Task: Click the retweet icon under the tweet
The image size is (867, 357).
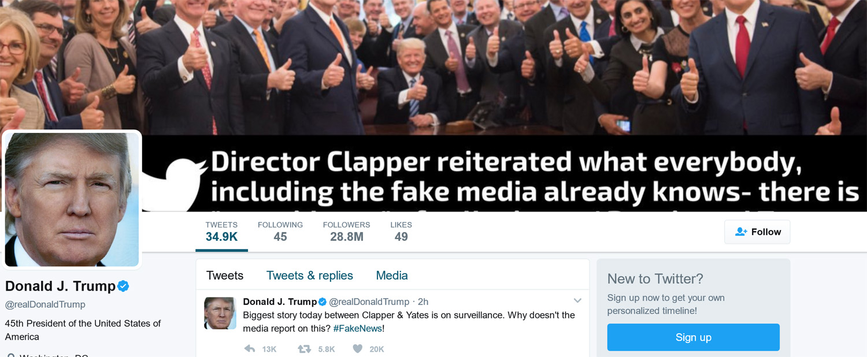Action: pyautogui.click(x=304, y=349)
